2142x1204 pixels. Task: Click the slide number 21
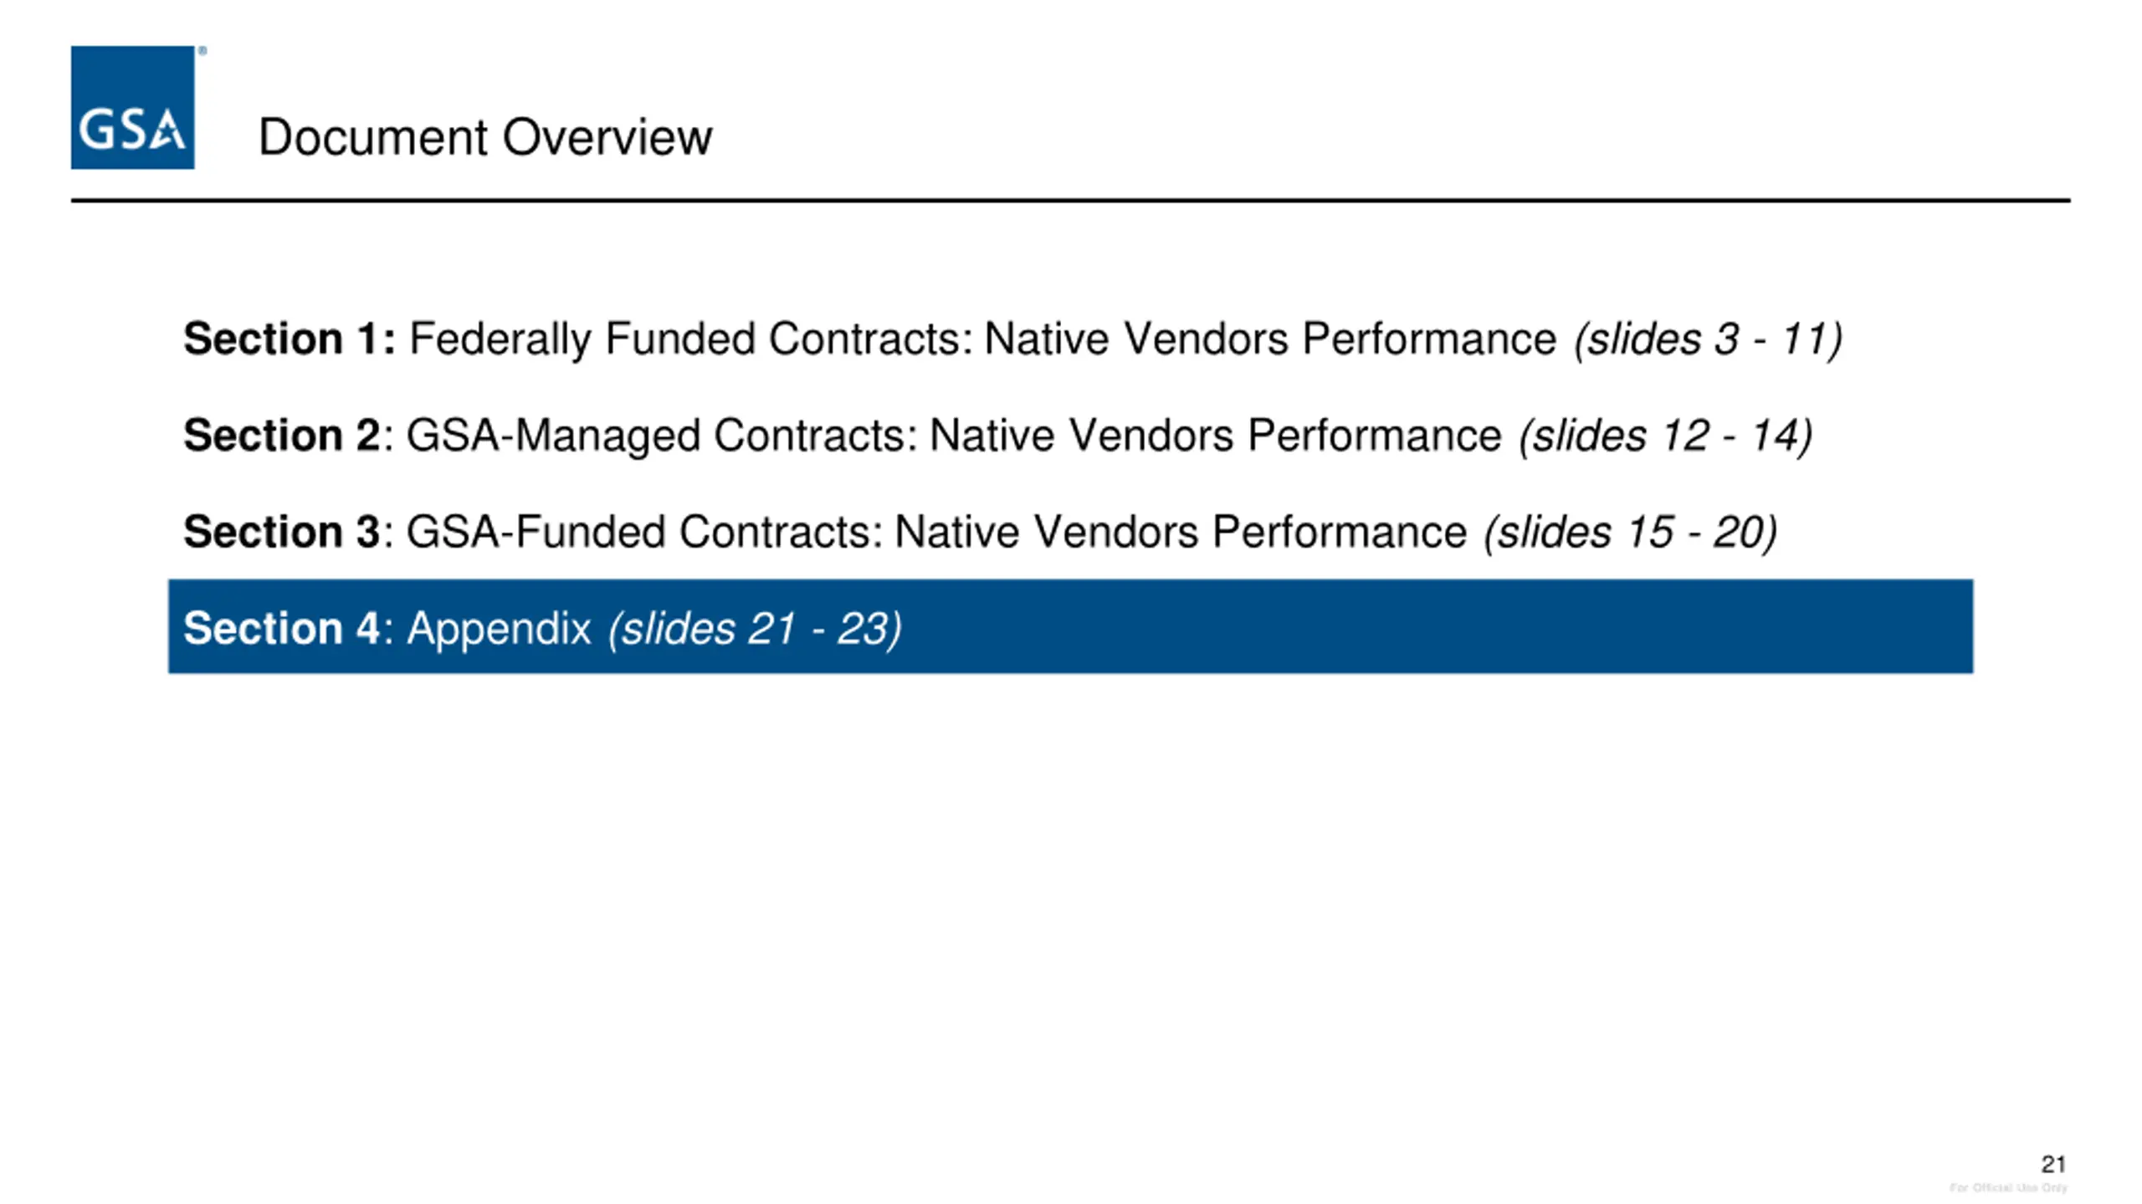[x=2053, y=1164]
